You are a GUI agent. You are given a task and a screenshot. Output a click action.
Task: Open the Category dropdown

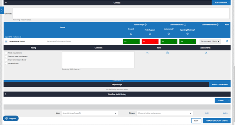[165, 113]
